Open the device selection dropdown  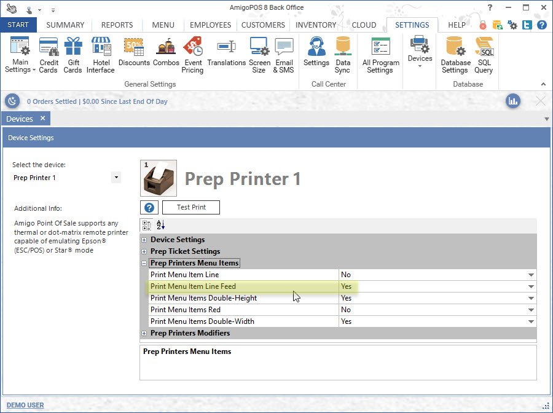pyautogui.click(x=116, y=178)
